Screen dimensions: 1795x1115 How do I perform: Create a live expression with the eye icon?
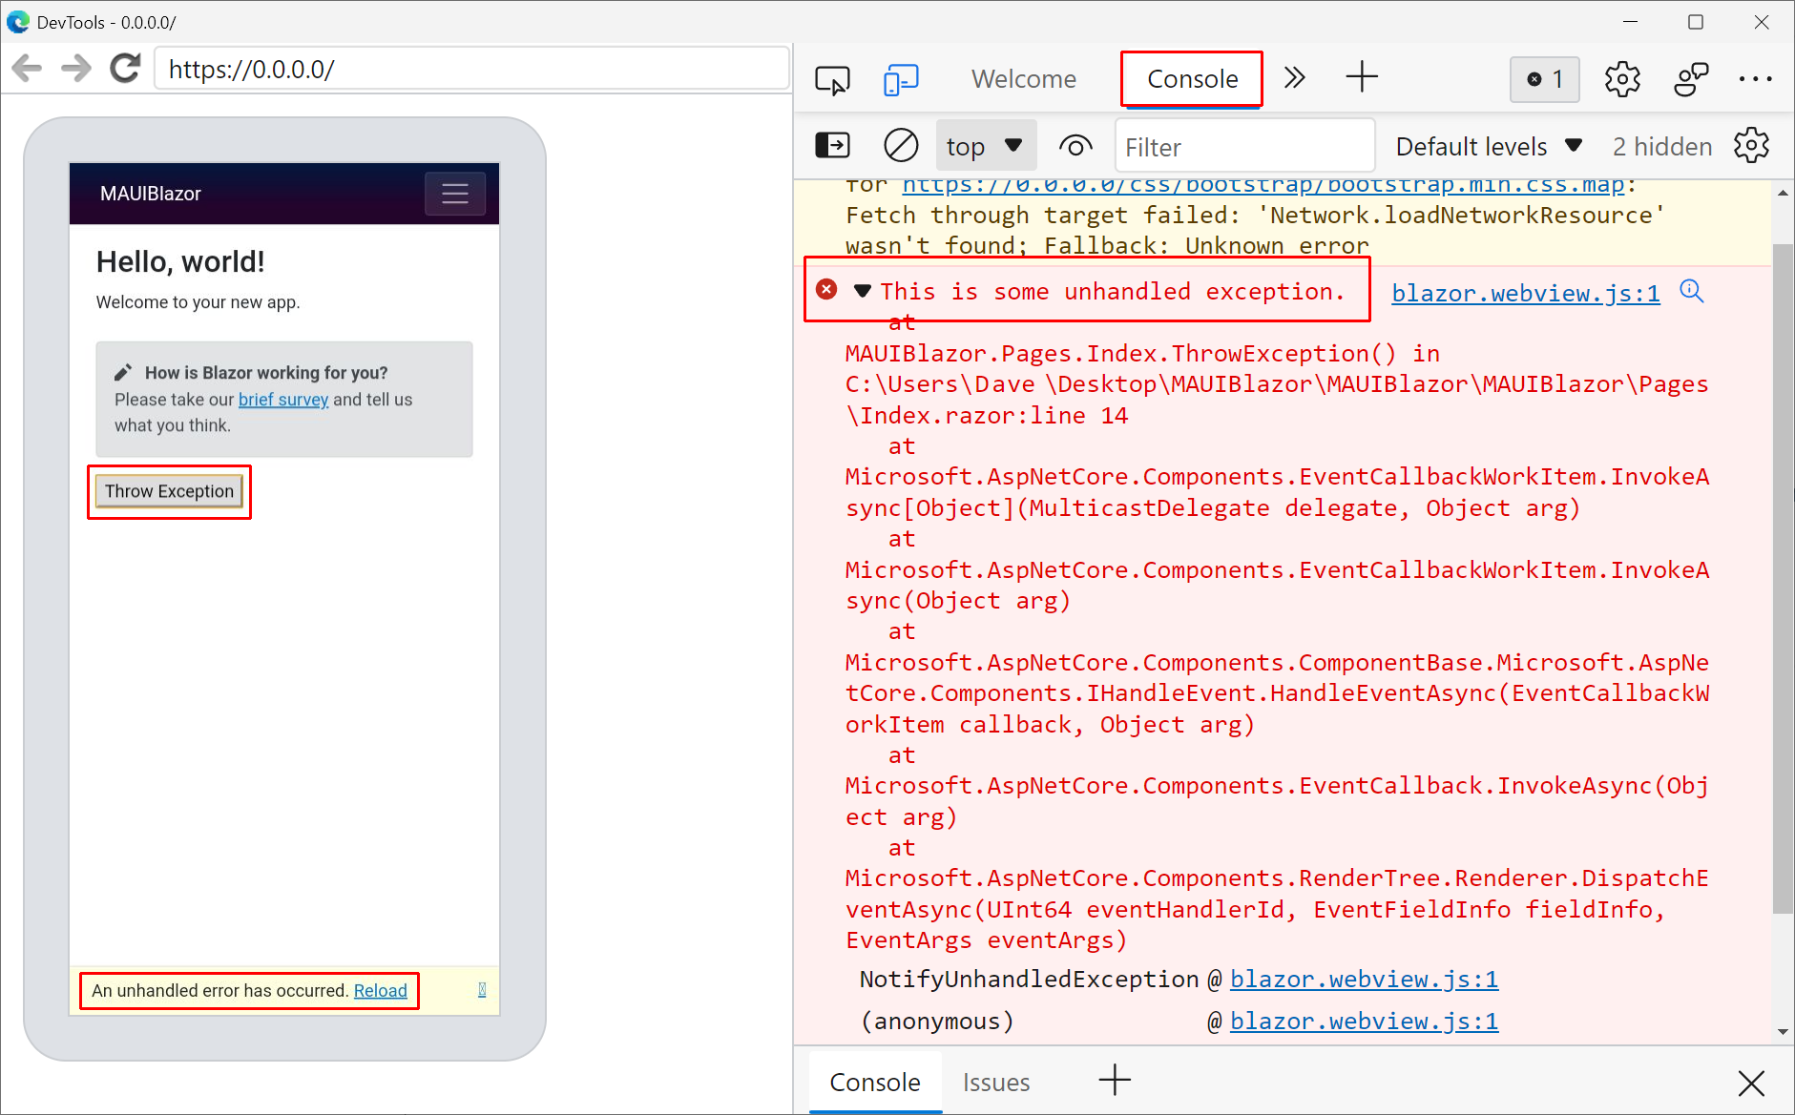tap(1075, 145)
